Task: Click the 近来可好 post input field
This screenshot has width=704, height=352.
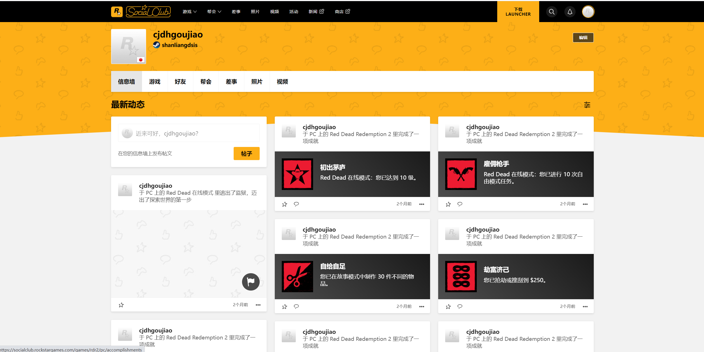Action: 189,133
